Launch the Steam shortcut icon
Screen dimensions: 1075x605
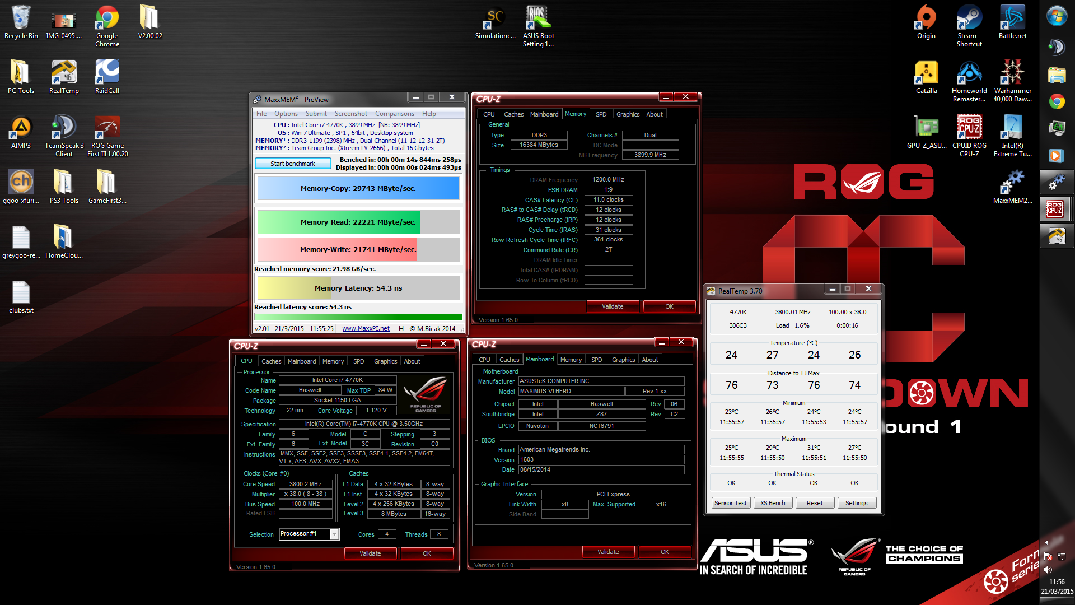(x=969, y=26)
